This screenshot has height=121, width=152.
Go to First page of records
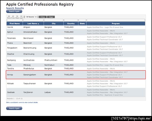9,17
